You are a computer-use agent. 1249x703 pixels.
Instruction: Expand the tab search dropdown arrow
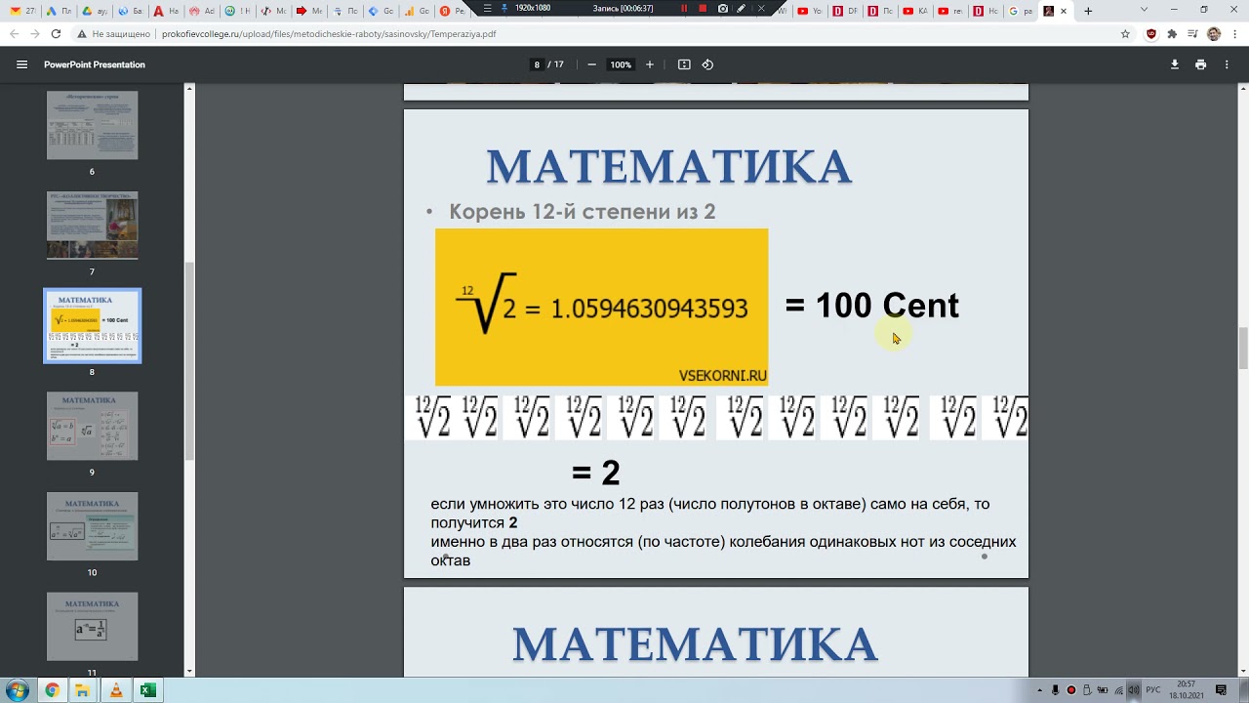(1145, 10)
